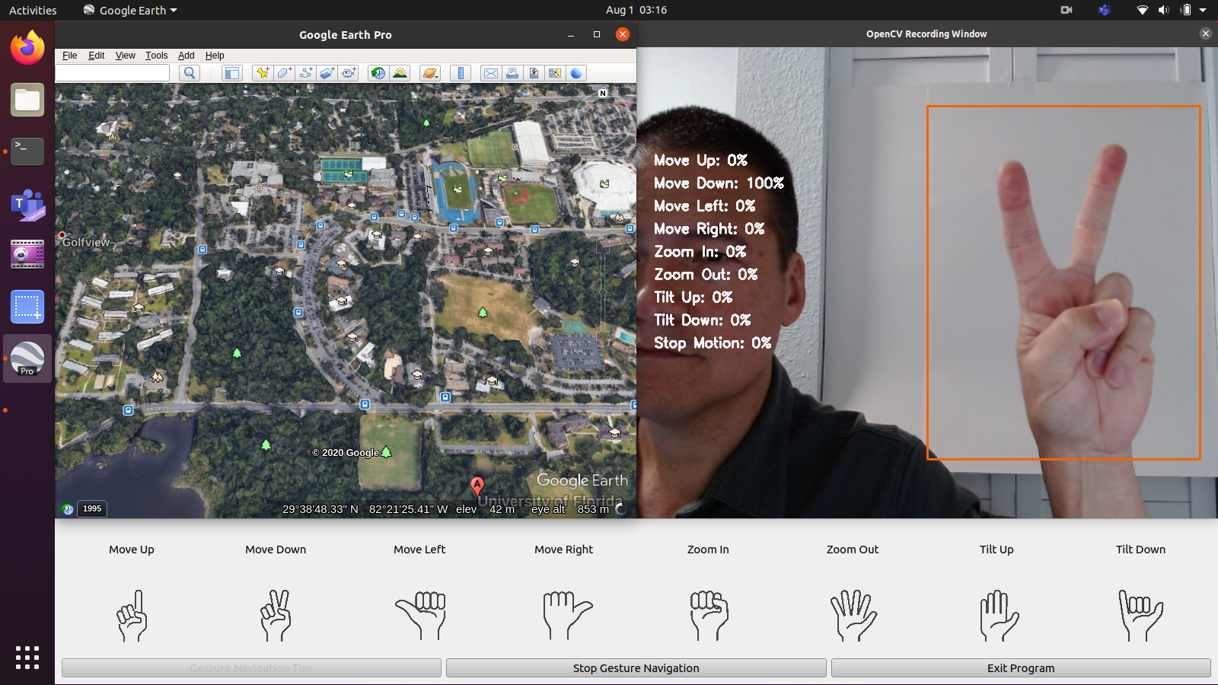Open Files from the Ubuntu dock
1218x685 pixels.
pyautogui.click(x=27, y=100)
